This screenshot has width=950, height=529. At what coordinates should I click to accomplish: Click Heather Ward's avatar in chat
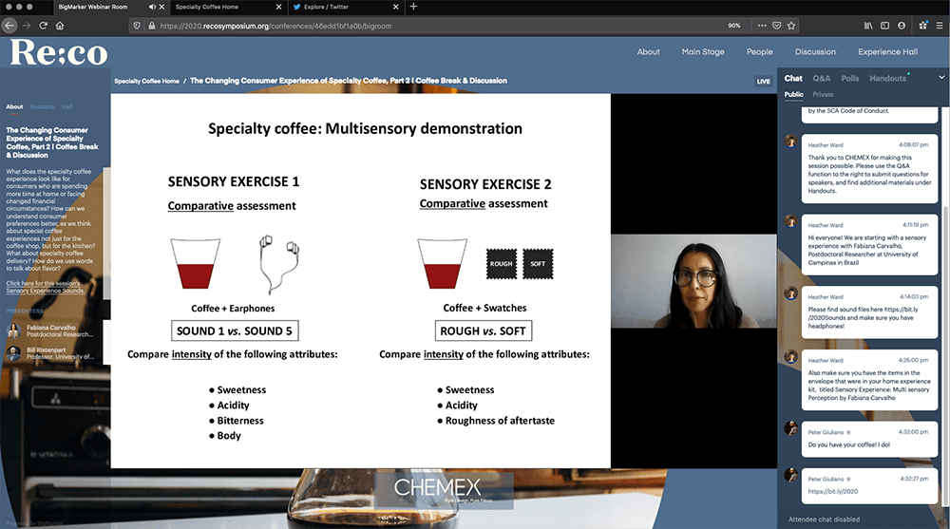tap(790, 141)
